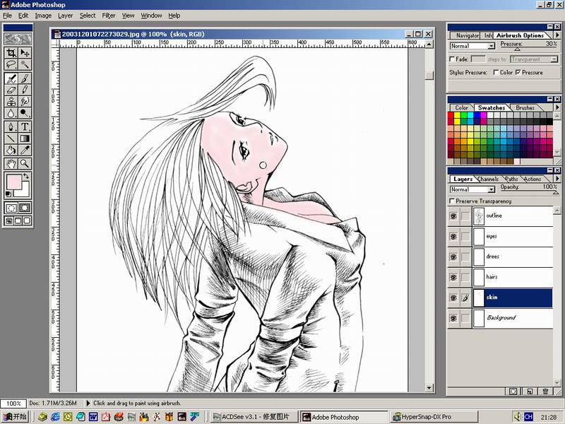Open status bar document info popup arrow
Screen dimensions: 565x424
(x=88, y=403)
